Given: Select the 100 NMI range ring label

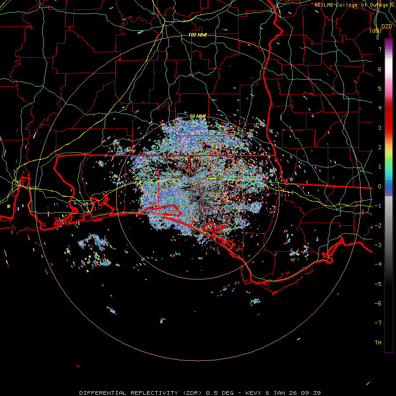Looking at the screenshot, I should [x=198, y=35].
